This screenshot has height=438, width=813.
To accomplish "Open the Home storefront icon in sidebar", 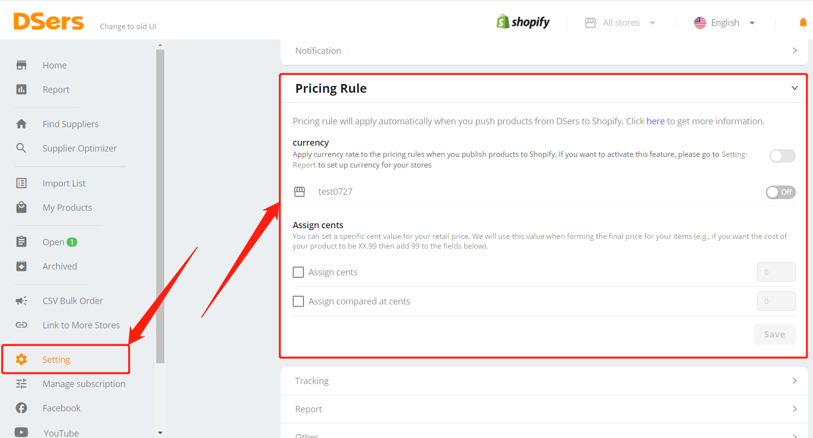I will (x=21, y=65).
